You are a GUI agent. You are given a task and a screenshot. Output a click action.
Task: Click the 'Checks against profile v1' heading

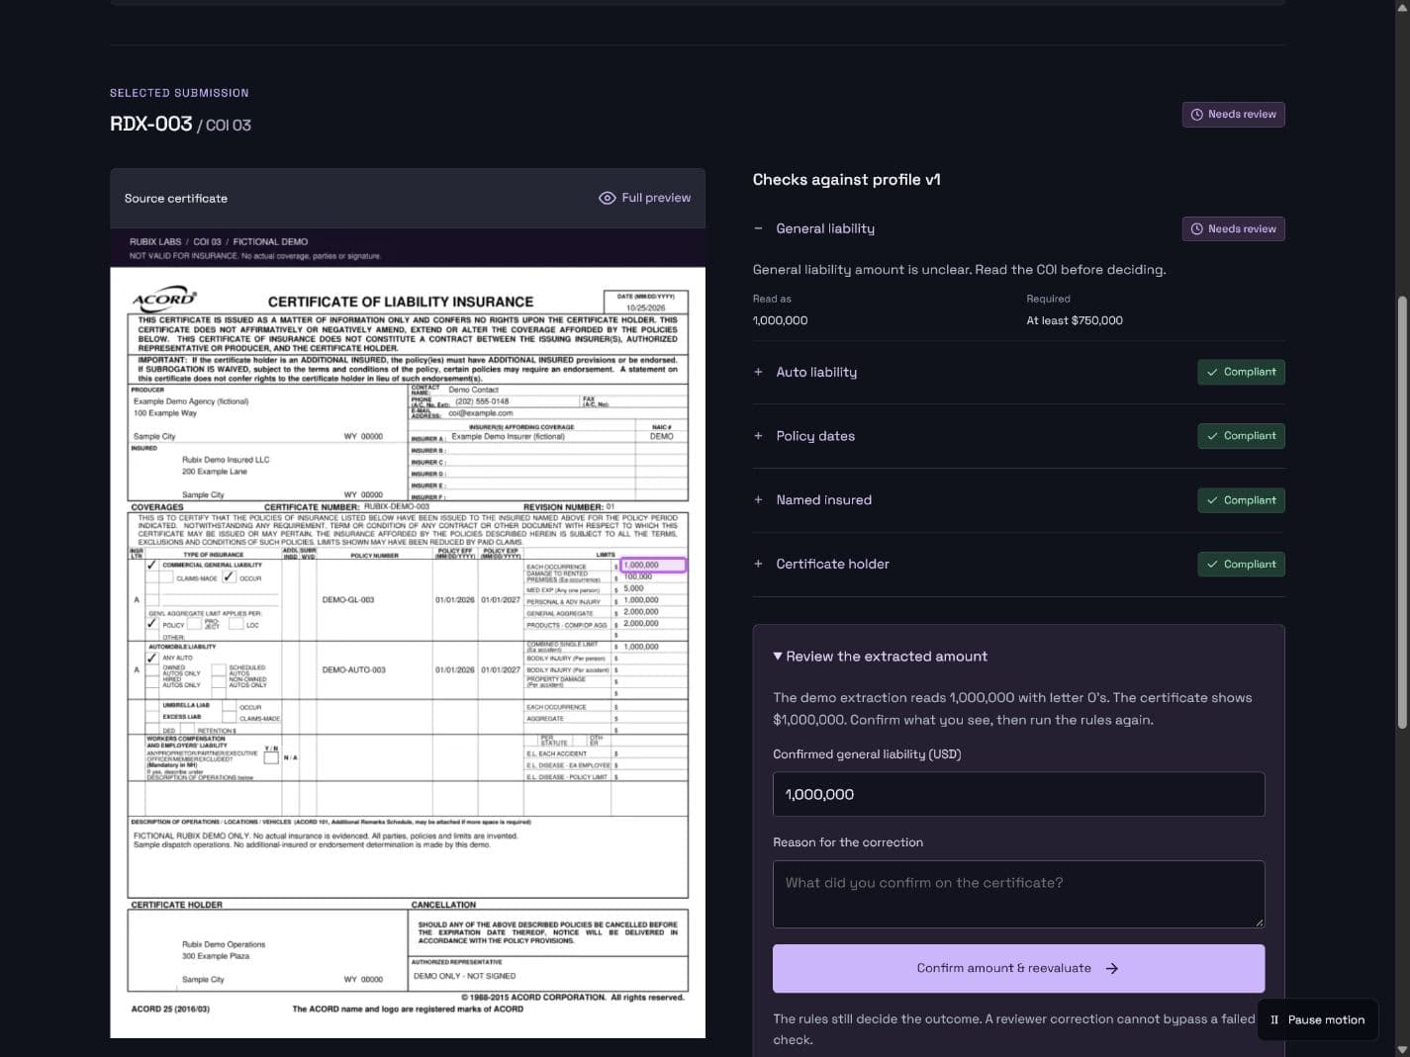pyautogui.click(x=846, y=179)
